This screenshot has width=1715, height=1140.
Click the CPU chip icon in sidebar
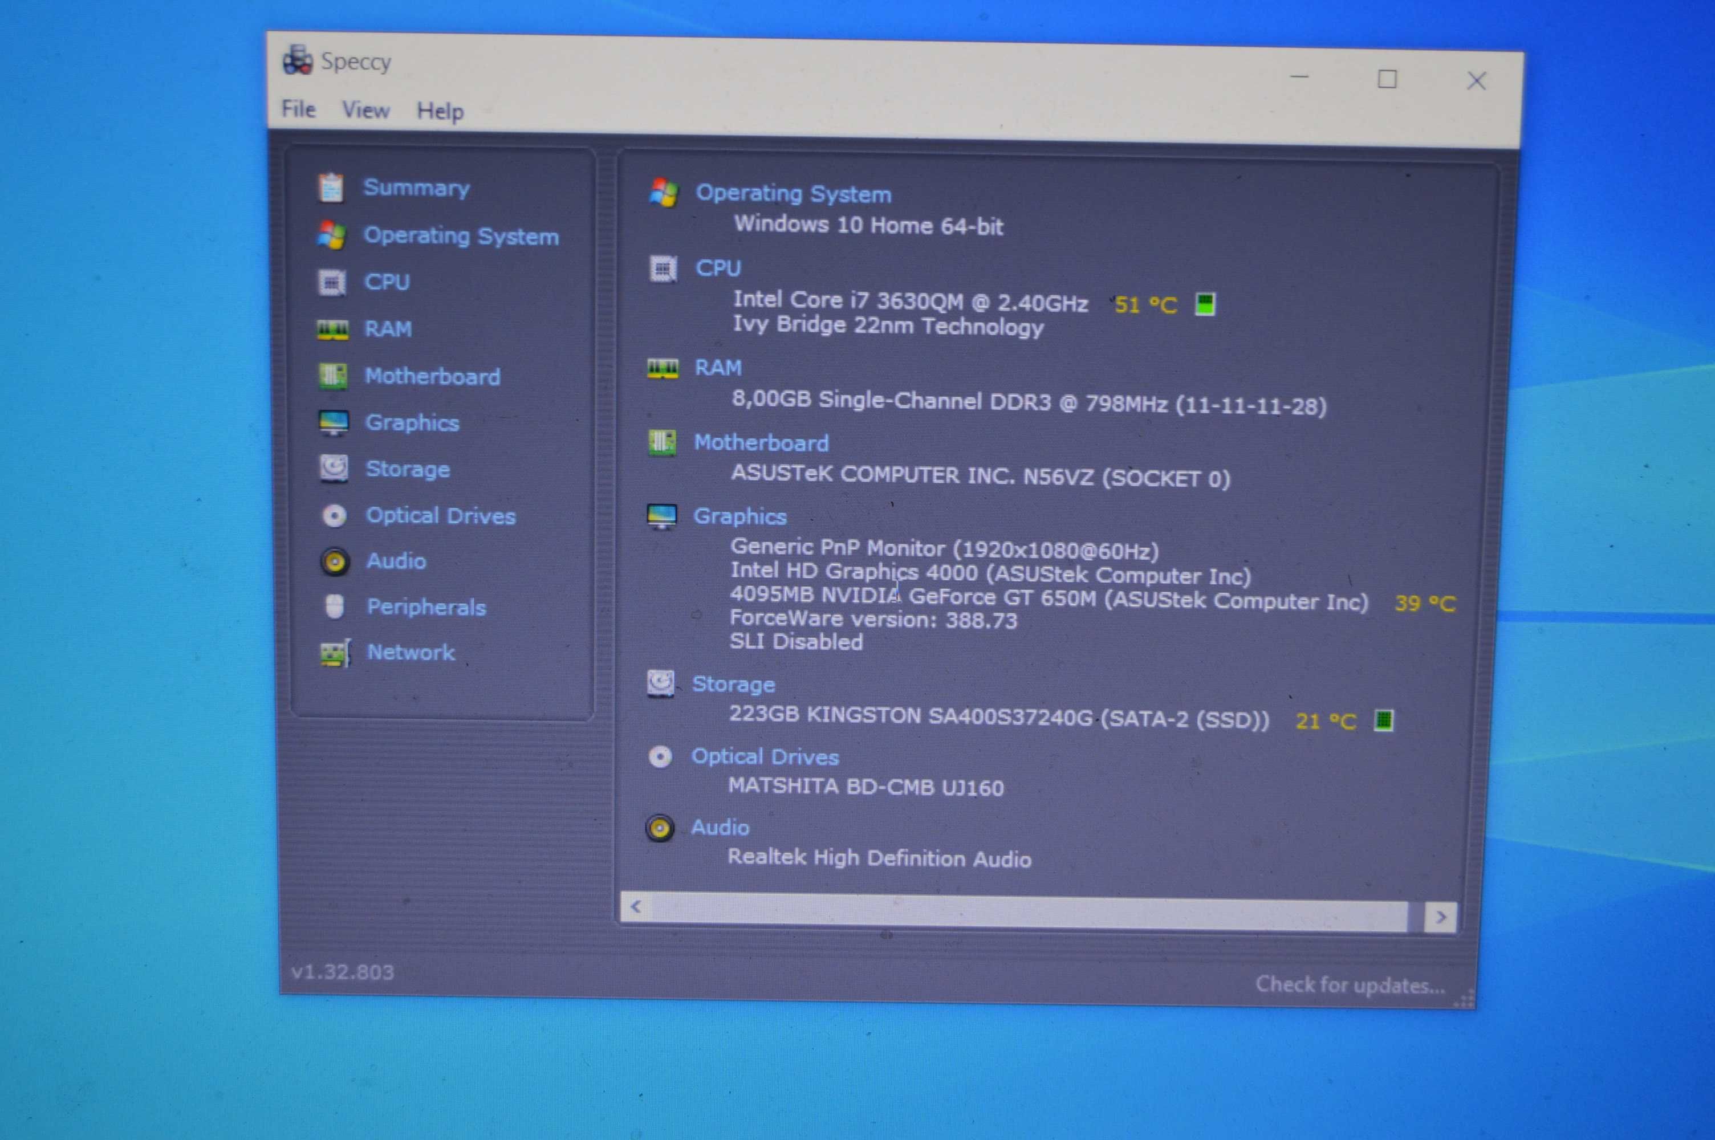[x=332, y=282]
